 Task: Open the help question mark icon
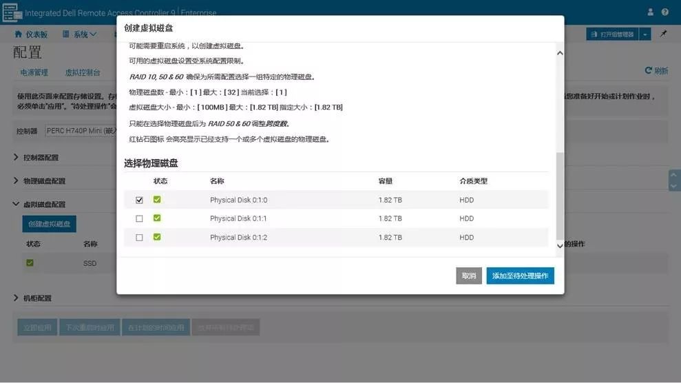[665, 12]
